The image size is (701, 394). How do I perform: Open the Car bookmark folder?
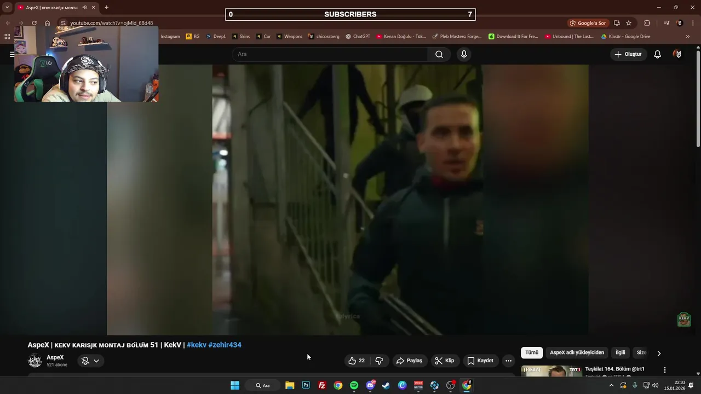263,37
